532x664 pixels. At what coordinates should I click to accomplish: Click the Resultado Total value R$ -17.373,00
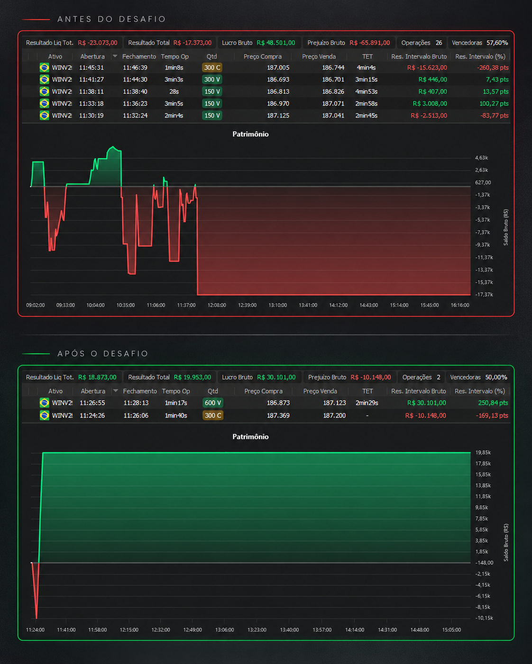[193, 43]
